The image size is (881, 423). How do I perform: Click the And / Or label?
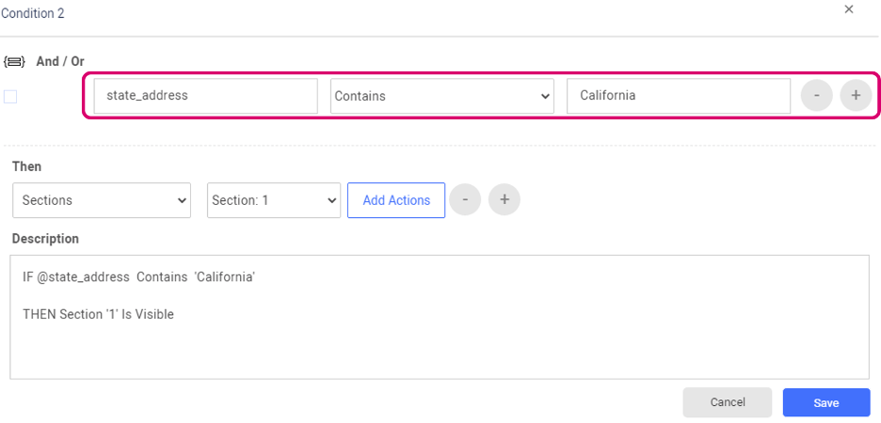point(60,62)
